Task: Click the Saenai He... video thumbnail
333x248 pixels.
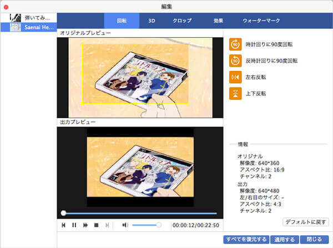Action: tap(16, 27)
